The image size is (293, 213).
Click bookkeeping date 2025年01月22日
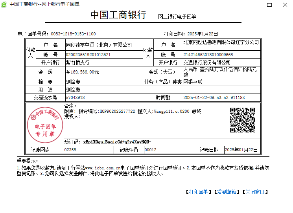241,150
